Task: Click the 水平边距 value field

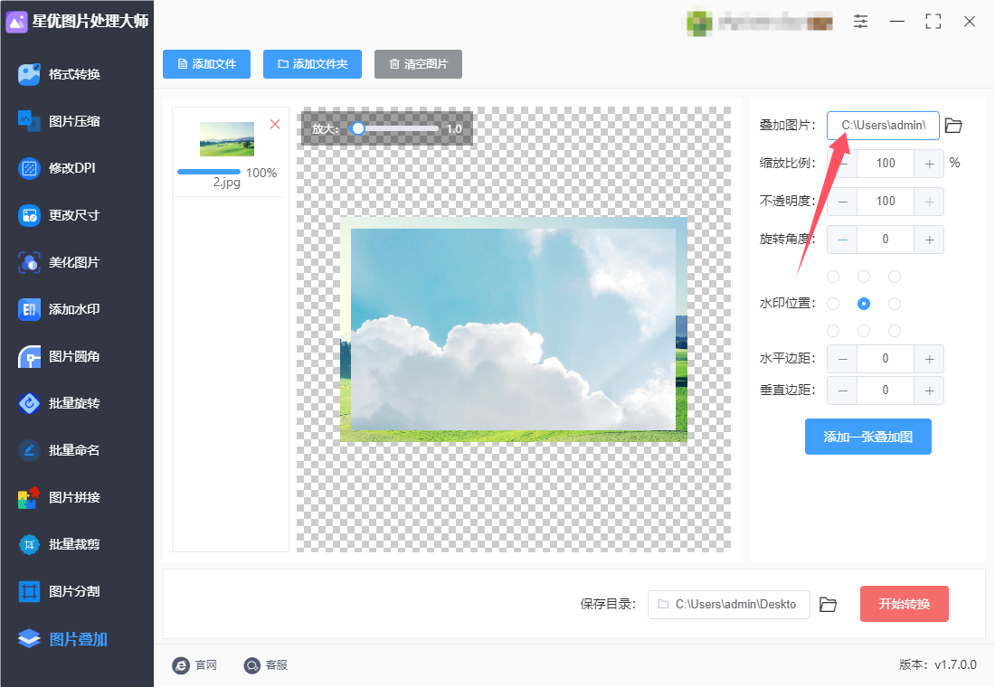Action: click(x=886, y=359)
